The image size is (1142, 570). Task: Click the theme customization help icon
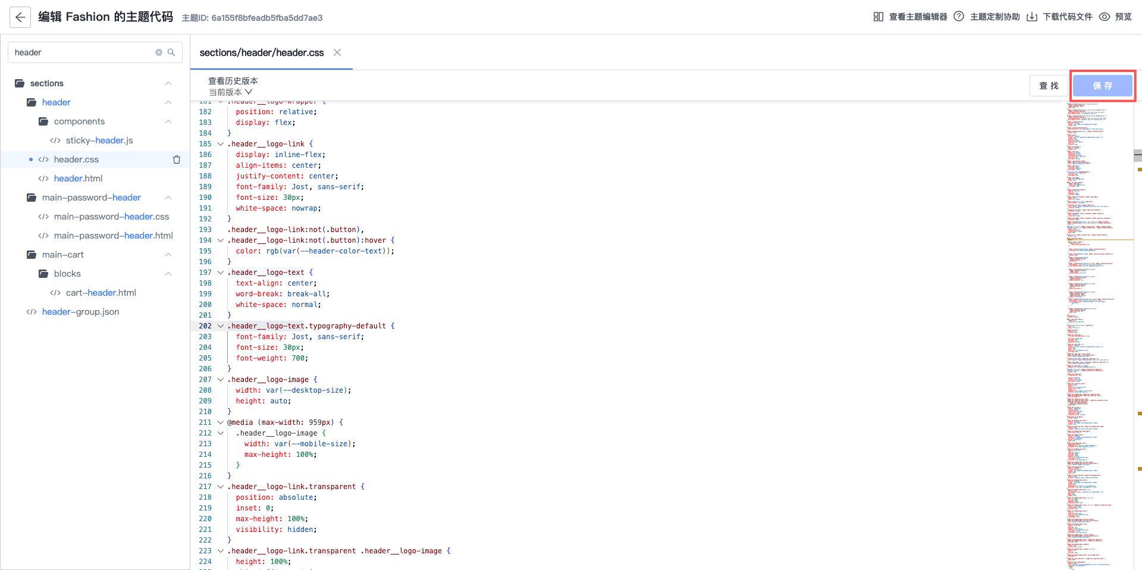pos(959,17)
